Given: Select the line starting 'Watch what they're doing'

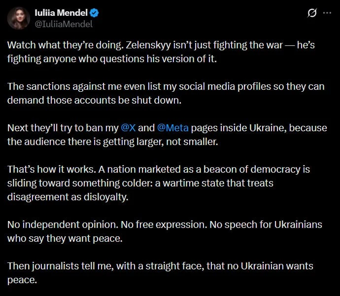Looking at the screenshot, I should (161, 45).
